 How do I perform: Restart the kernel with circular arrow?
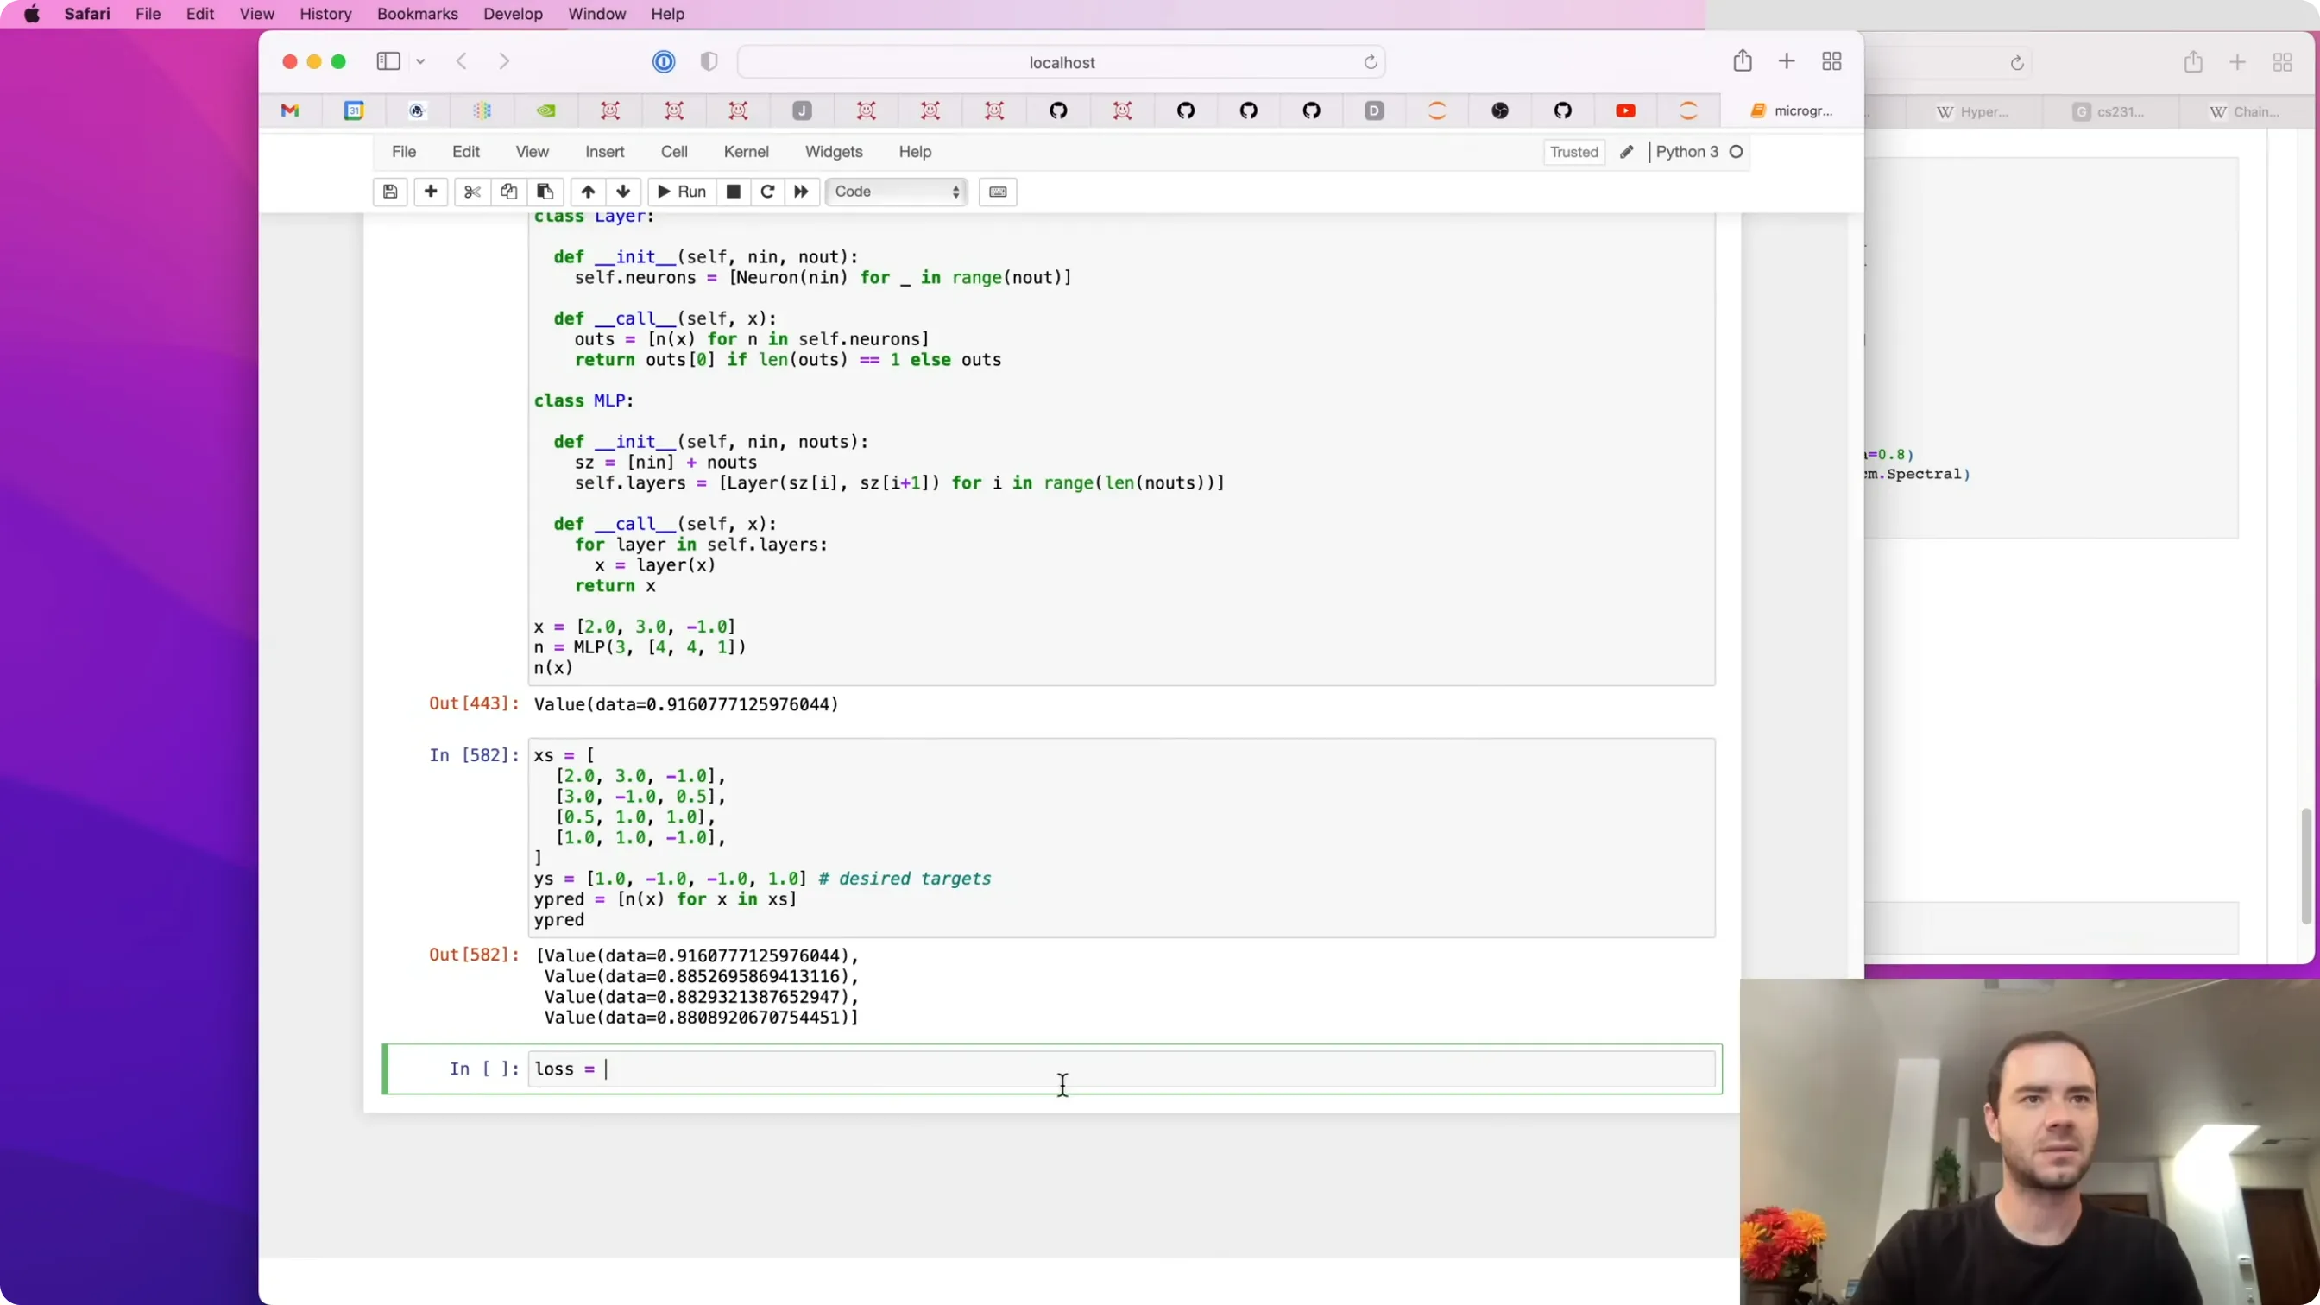point(767,191)
